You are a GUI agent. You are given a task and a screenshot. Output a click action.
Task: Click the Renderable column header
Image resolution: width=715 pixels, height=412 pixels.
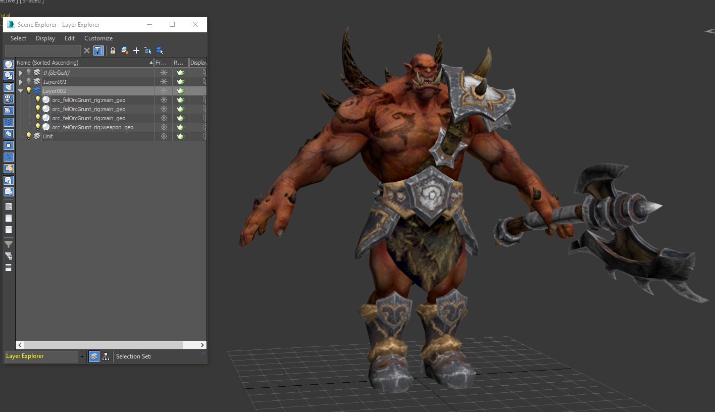tap(180, 63)
